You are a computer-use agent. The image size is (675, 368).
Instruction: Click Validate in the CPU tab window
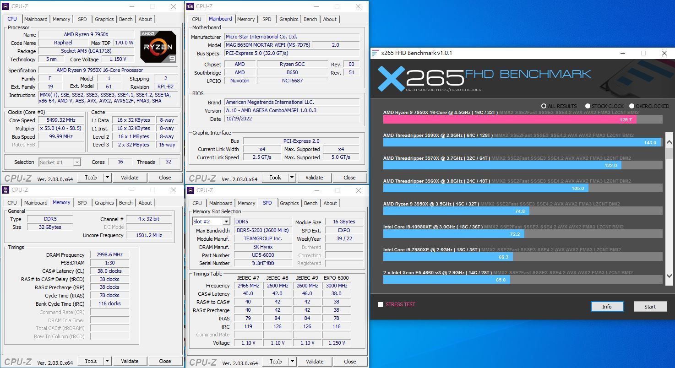tap(130, 178)
